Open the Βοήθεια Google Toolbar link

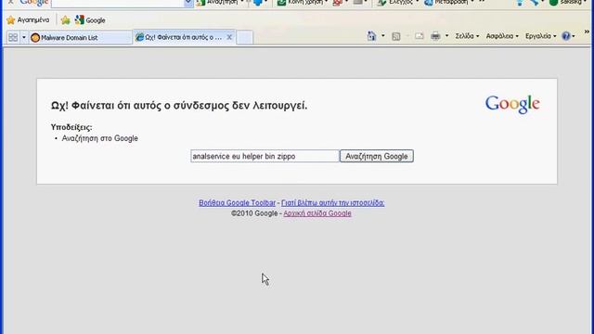point(238,202)
